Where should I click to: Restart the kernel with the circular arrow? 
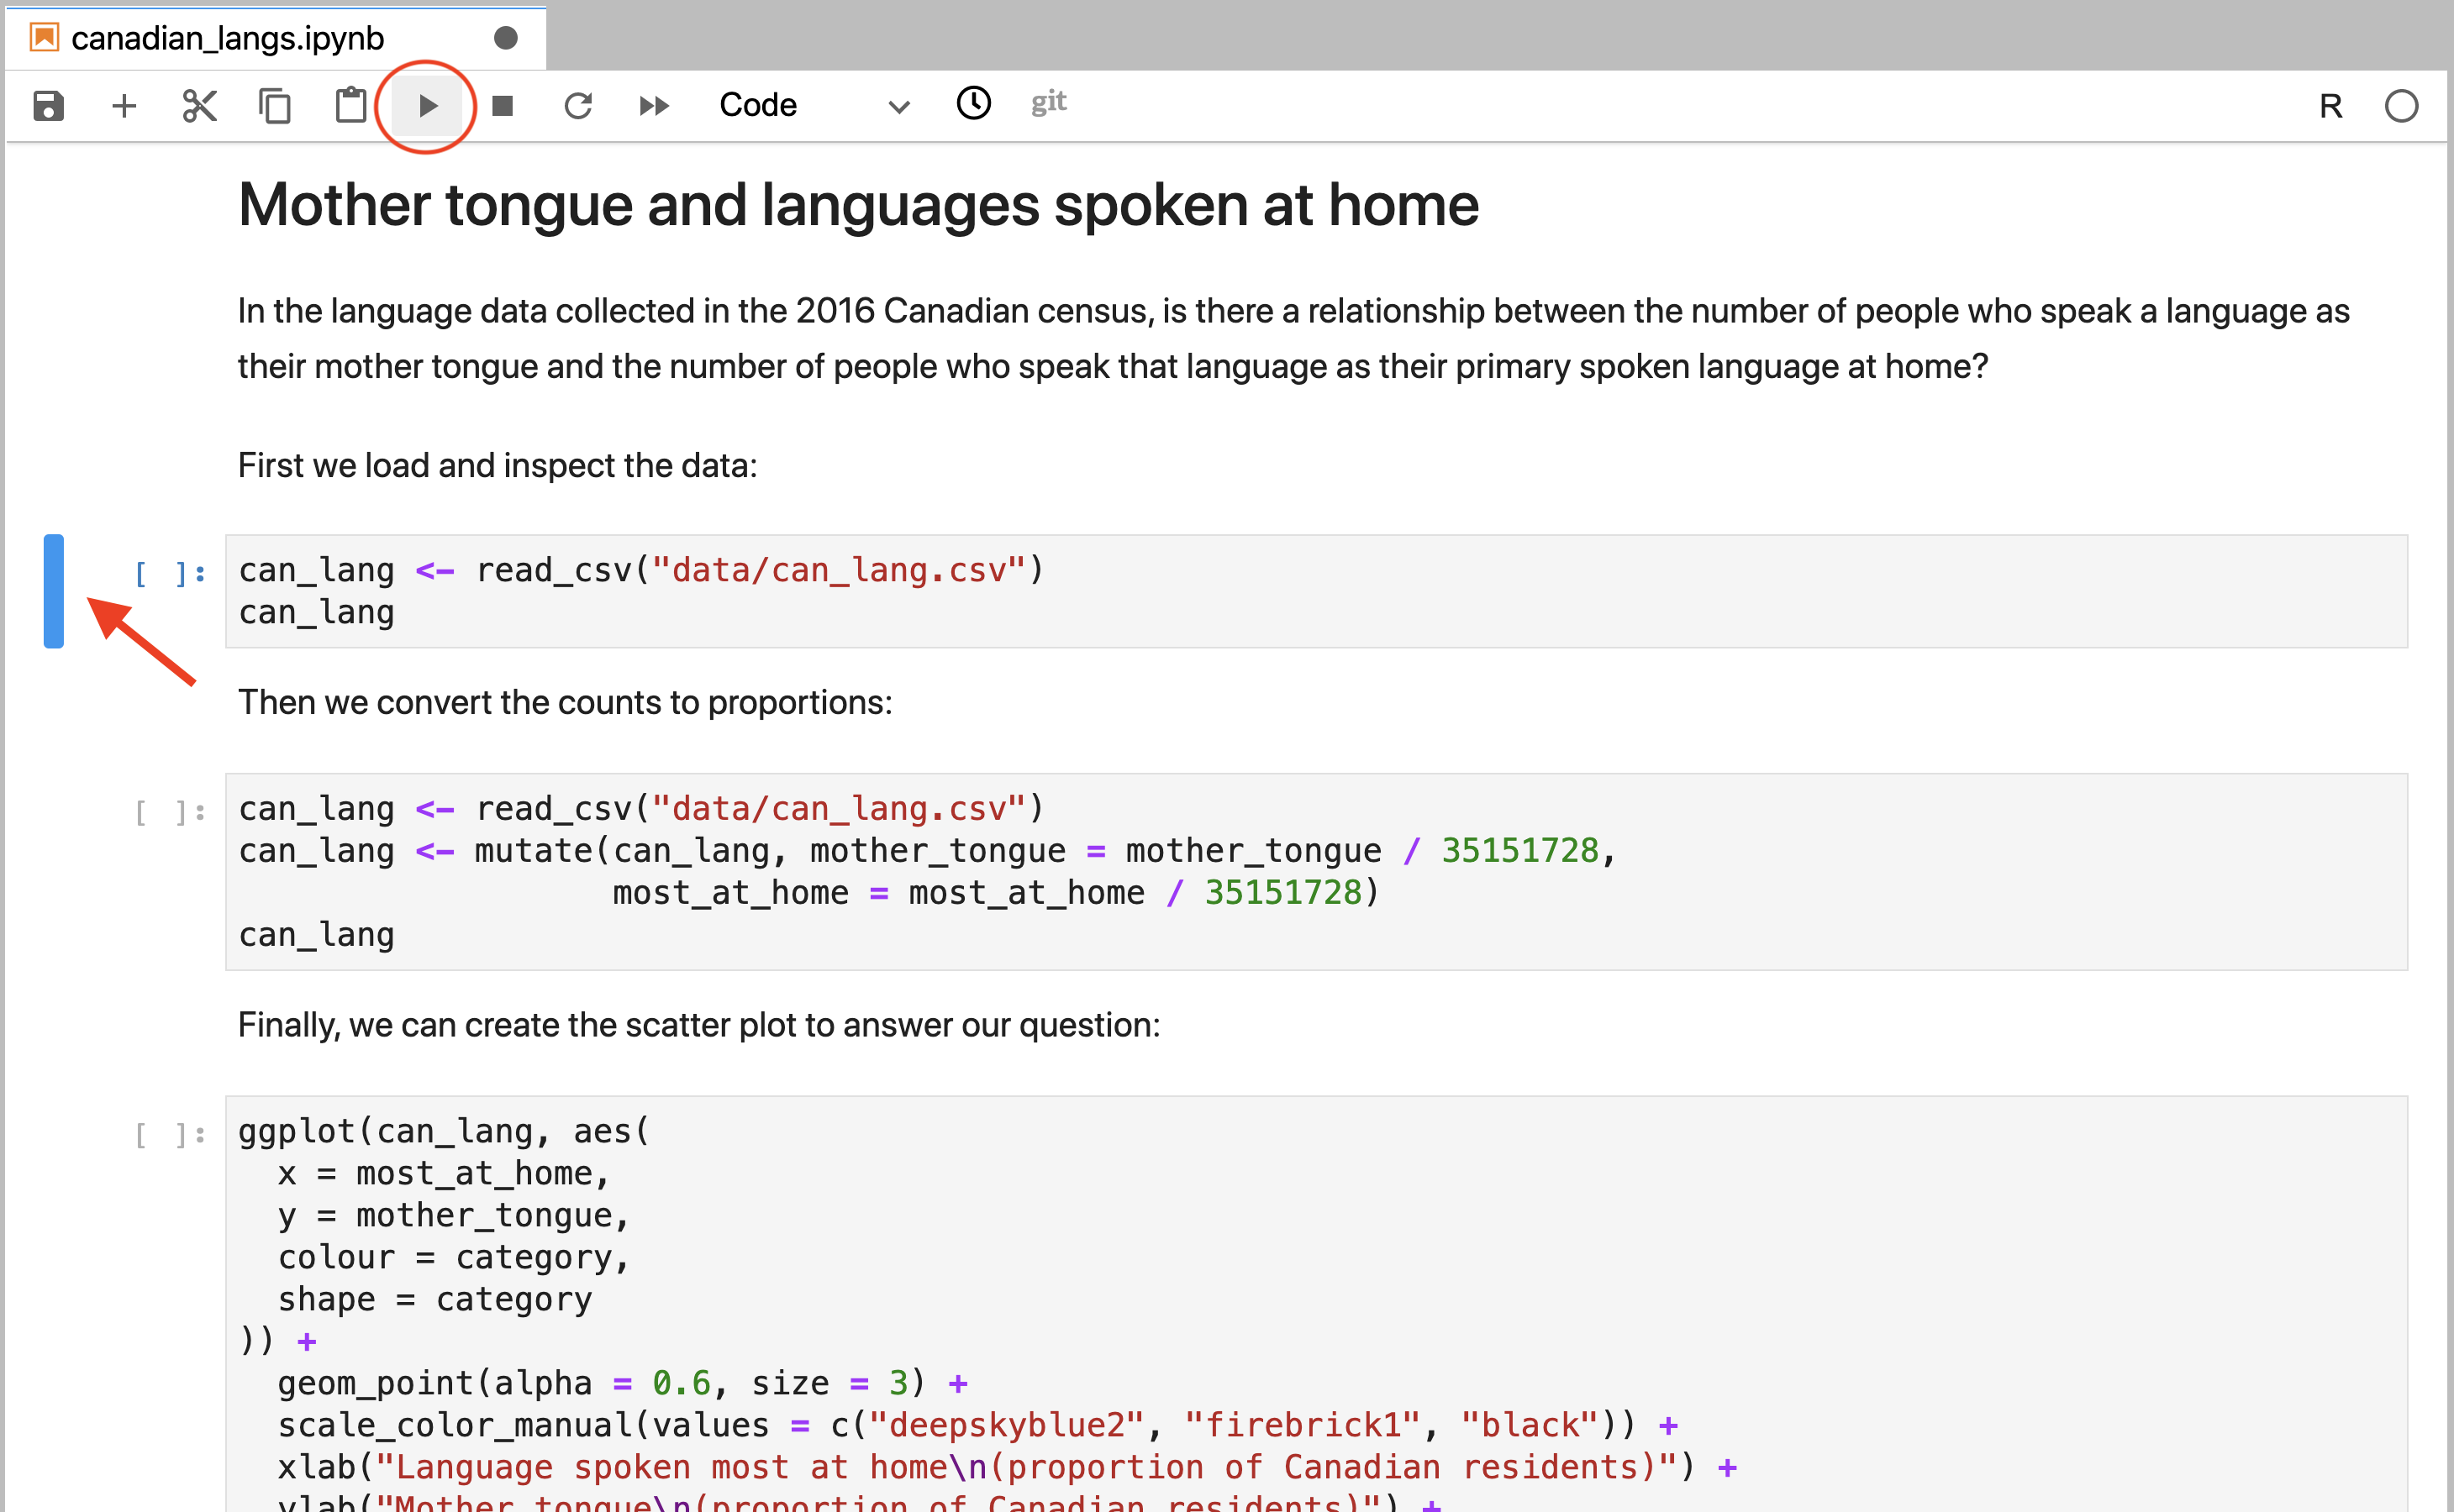pos(578,105)
